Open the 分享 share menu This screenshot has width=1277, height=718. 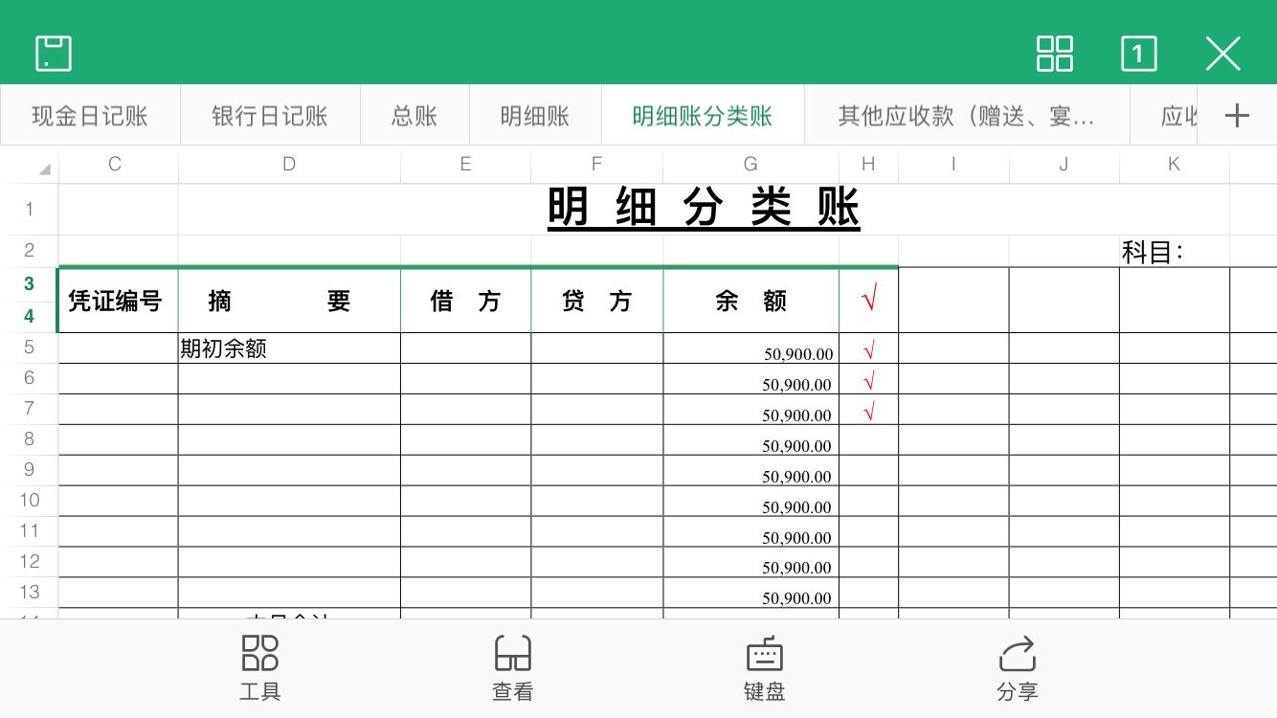[1017, 667]
